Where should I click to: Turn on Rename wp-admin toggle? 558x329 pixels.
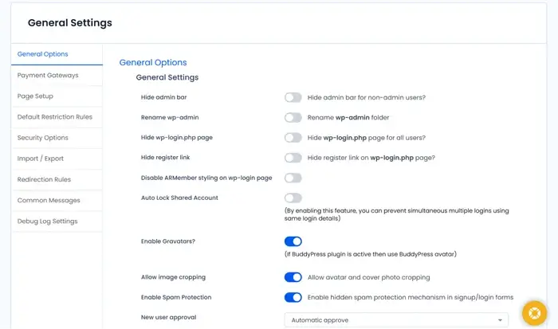tap(293, 117)
